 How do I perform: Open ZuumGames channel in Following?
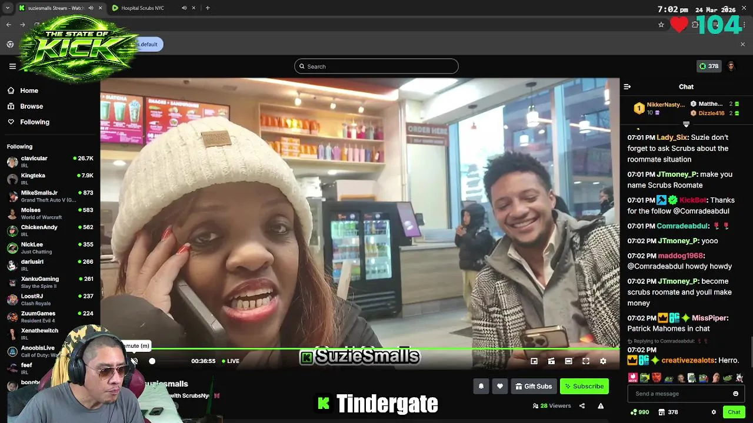coord(50,317)
